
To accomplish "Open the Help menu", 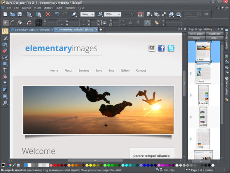I will [x=81, y=8].
